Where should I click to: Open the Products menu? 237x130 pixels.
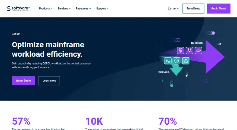pos(46,9)
